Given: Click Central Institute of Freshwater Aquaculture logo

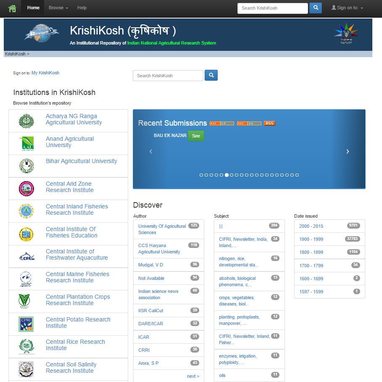Looking at the screenshot, I should click(27, 256).
